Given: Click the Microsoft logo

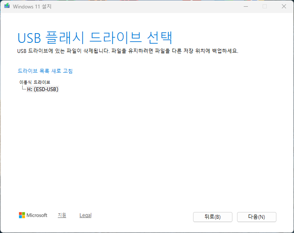Looking at the screenshot, I should pyautogui.click(x=33, y=215).
